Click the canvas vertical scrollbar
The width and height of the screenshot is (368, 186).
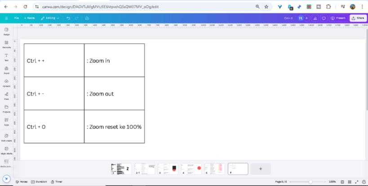367,70
